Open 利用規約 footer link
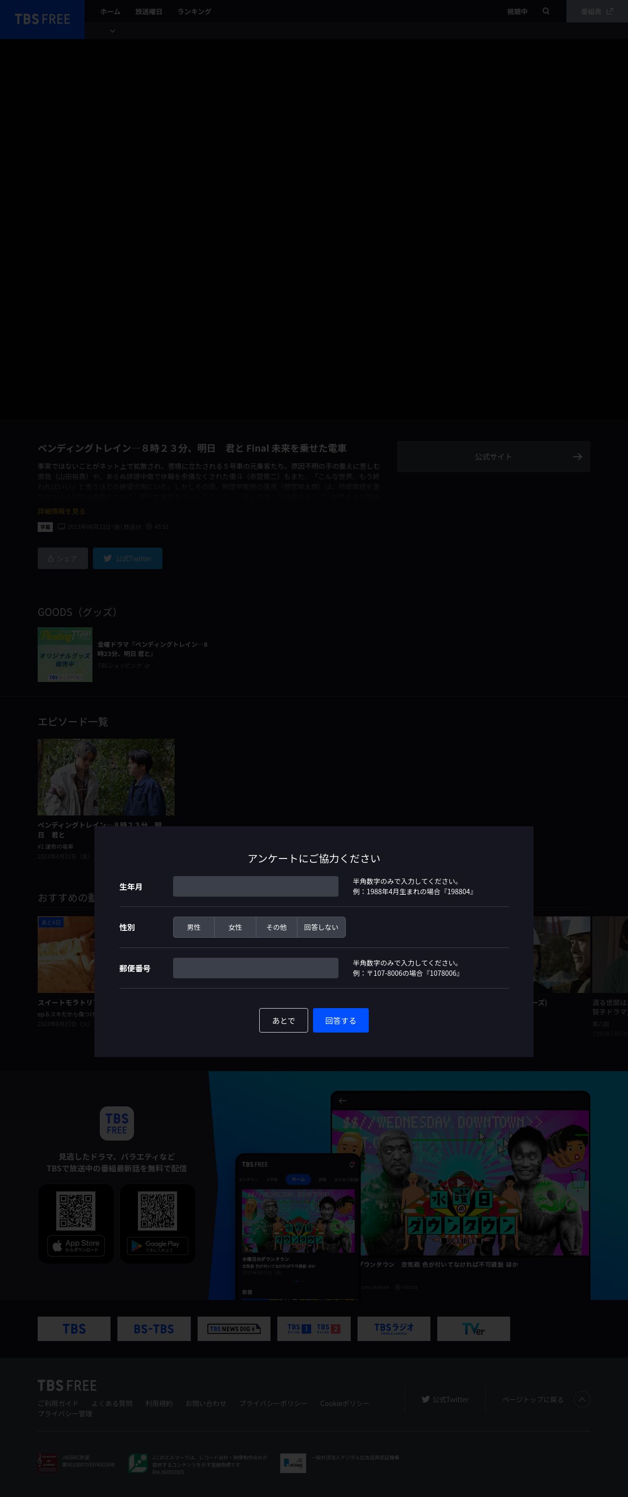Screen dimensions: 628x1497 click(x=159, y=1403)
